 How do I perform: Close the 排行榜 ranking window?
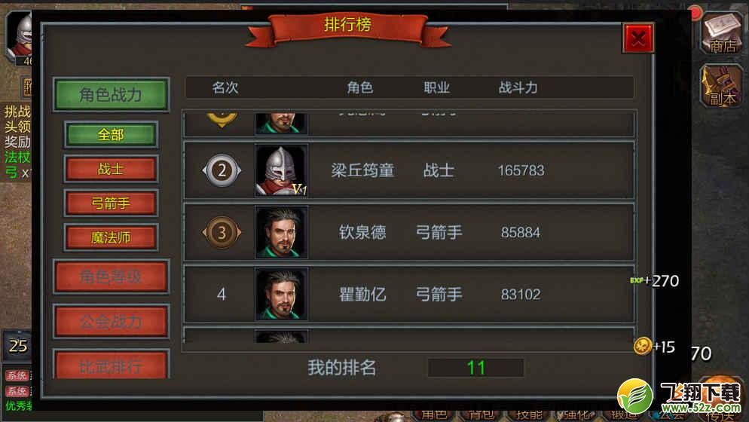[638, 38]
